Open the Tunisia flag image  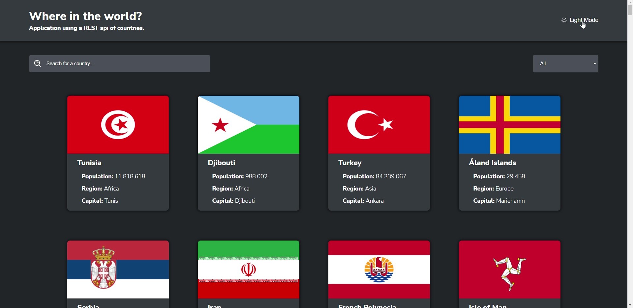pos(118,125)
